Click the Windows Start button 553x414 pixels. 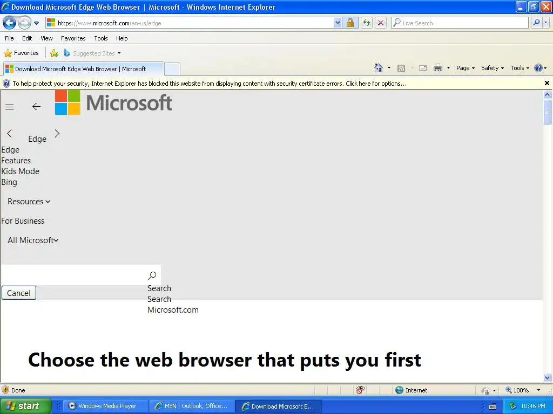pyautogui.click(x=26, y=406)
